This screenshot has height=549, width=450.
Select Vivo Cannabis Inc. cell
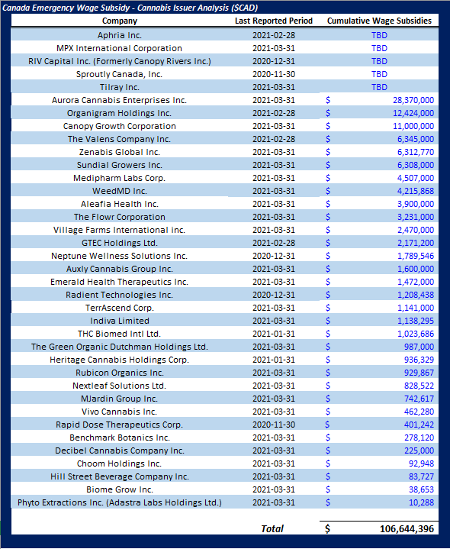[x=120, y=411]
